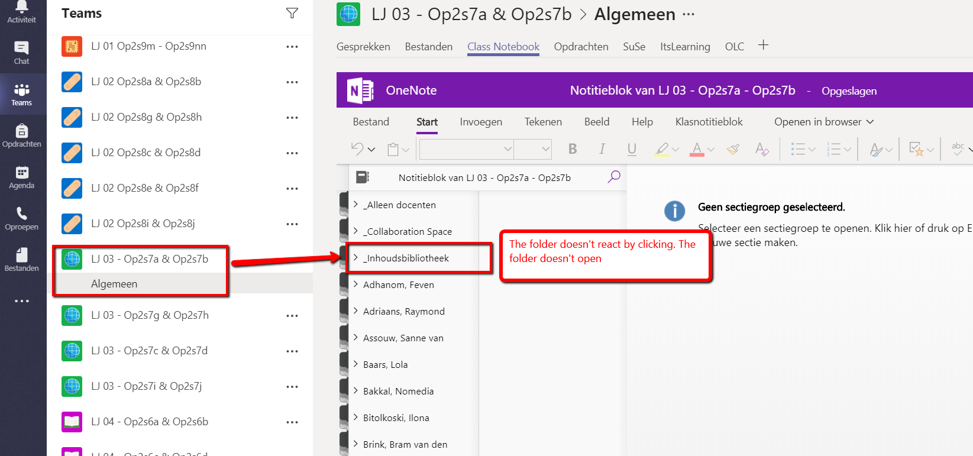
Task: Toggle Underline formatting
Action: [x=632, y=149]
